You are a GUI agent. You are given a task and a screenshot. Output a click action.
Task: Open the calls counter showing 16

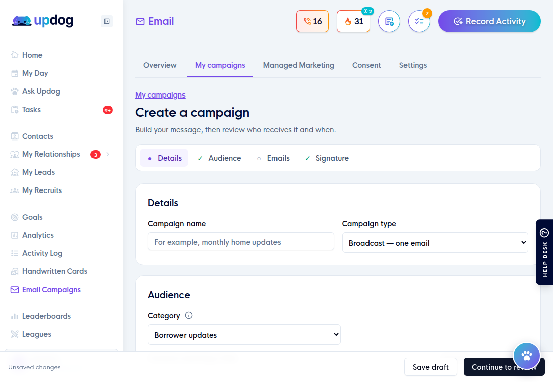pyautogui.click(x=313, y=21)
